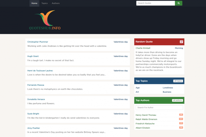
Task: Open author Donatella Versace
Action: point(36,99)
